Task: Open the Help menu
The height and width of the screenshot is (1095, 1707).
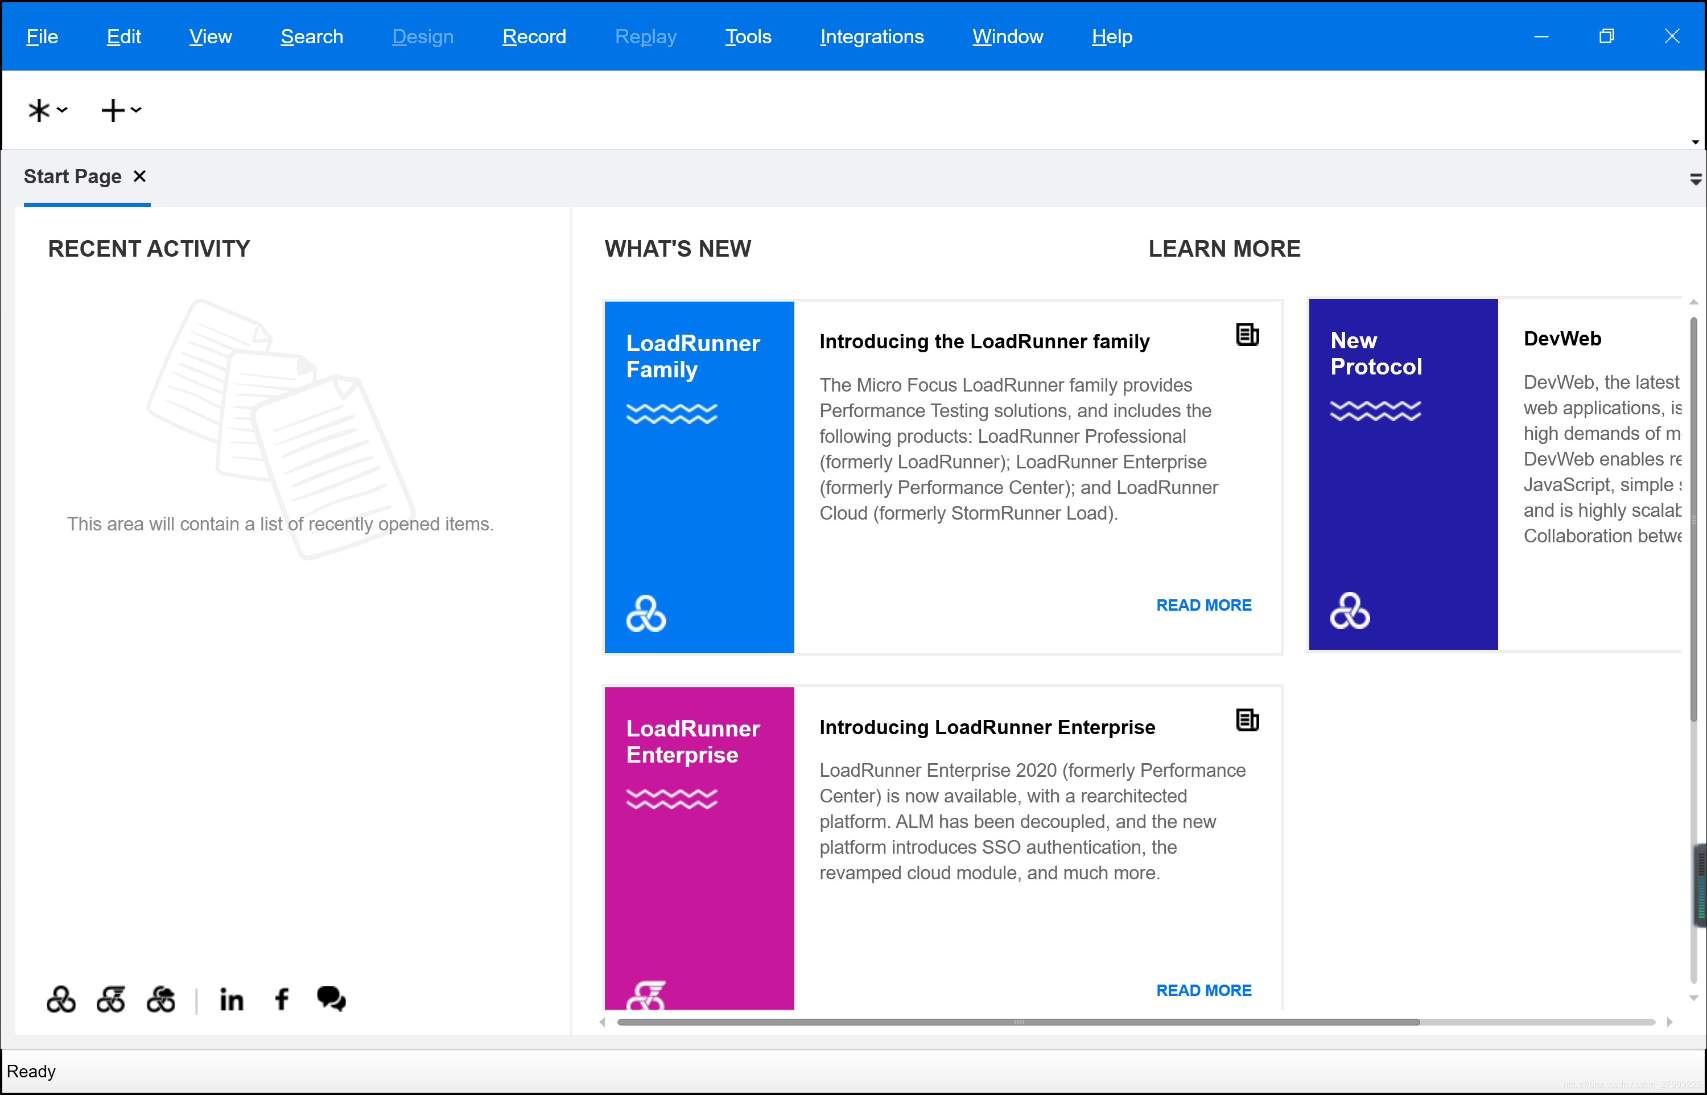Action: (1112, 36)
